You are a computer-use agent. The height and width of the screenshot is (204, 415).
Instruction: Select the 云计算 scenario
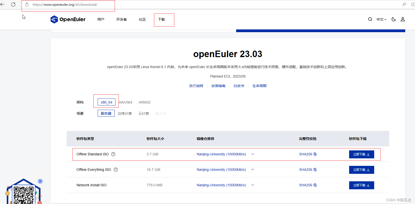click(x=144, y=113)
